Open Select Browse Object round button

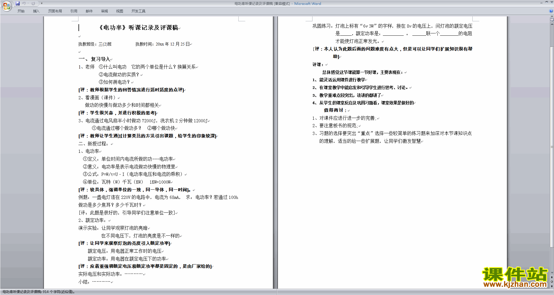click(x=552, y=282)
